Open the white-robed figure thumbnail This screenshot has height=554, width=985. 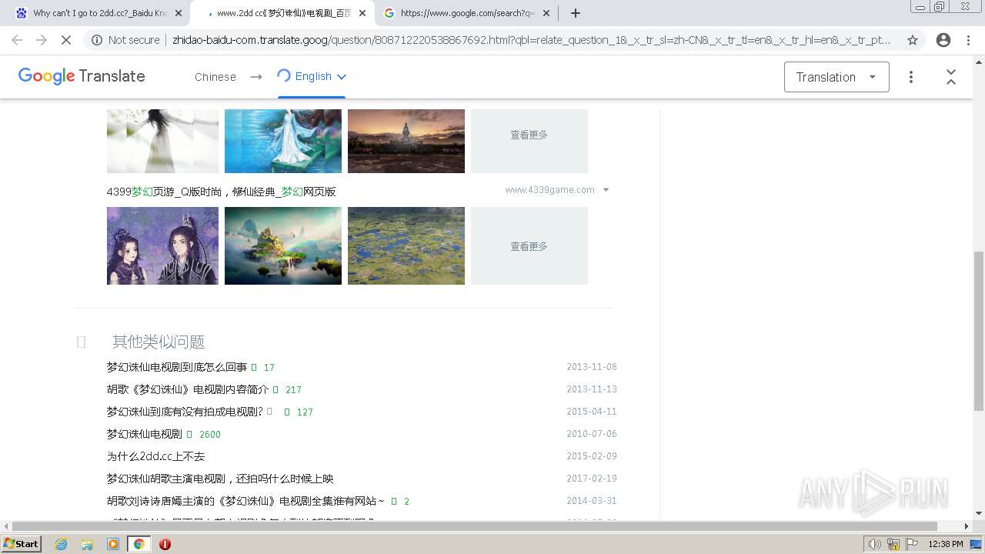tap(162, 141)
